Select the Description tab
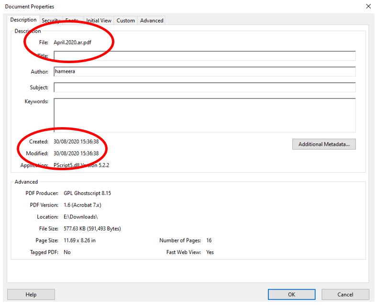The width and height of the screenshot is (377, 305). [x=23, y=20]
